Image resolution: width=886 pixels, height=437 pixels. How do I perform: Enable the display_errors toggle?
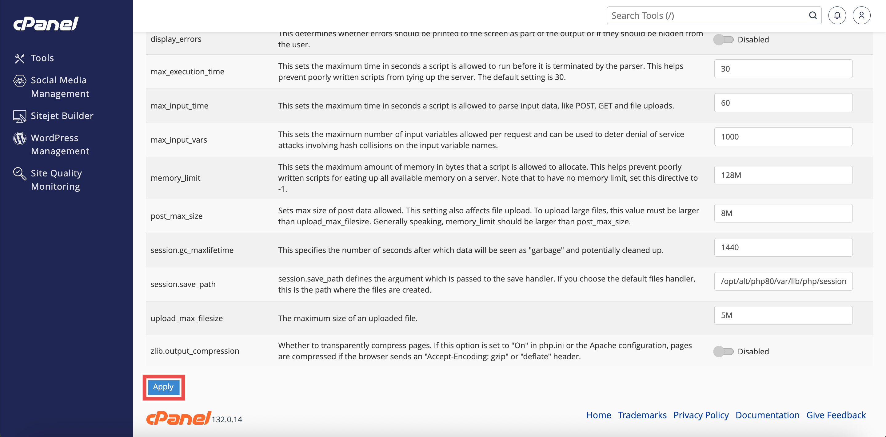[723, 40]
